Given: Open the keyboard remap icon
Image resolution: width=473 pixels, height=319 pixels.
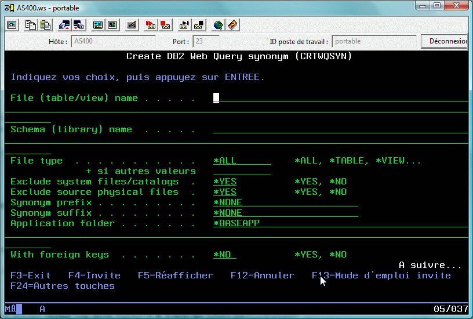Looking at the screenshot, I should pyautogui.click(x=132, y=25).
